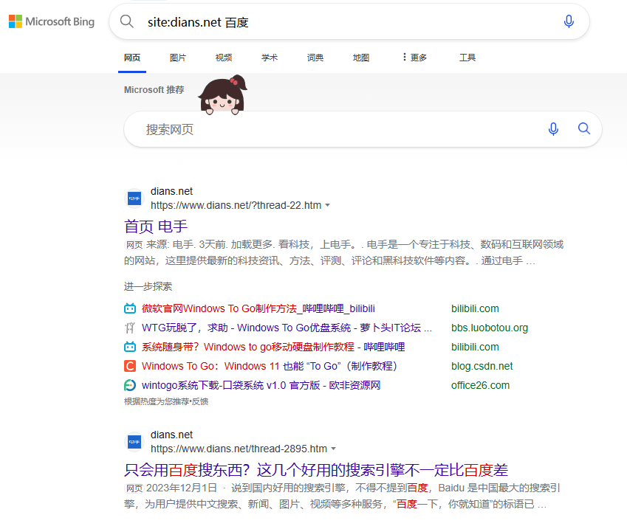Click the Microsoft Bing logo
The height and width of the screenshot is (529, 627).
[x=51, y=21]
